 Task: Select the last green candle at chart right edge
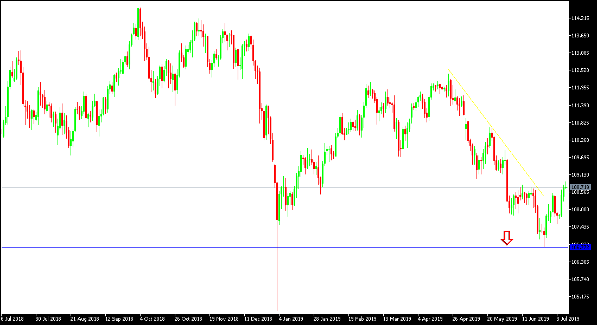click(566, 187)
